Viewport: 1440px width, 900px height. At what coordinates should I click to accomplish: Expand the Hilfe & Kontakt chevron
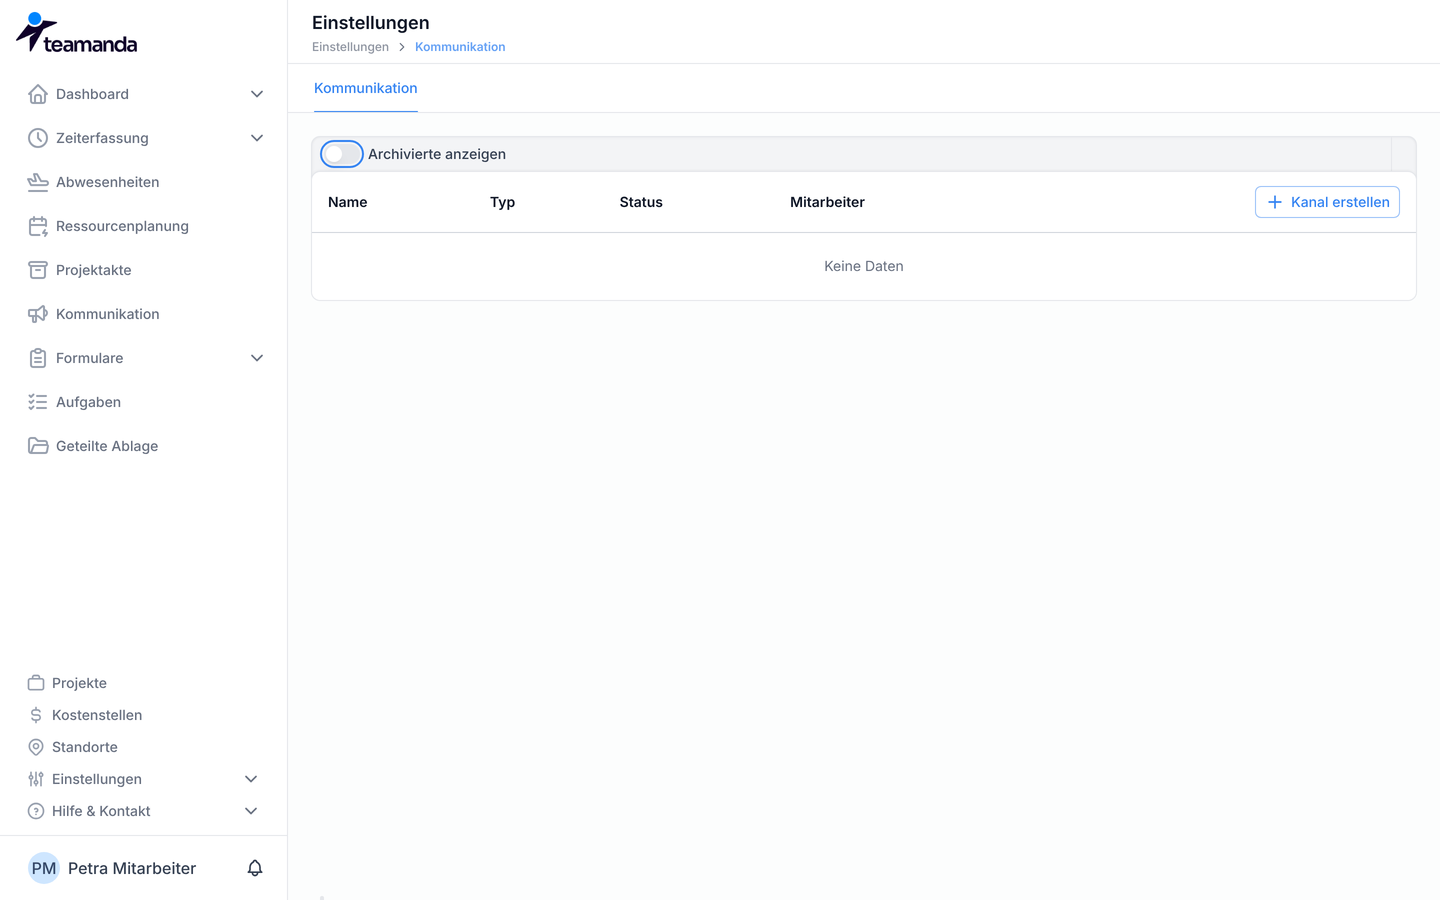pos(251,811)
